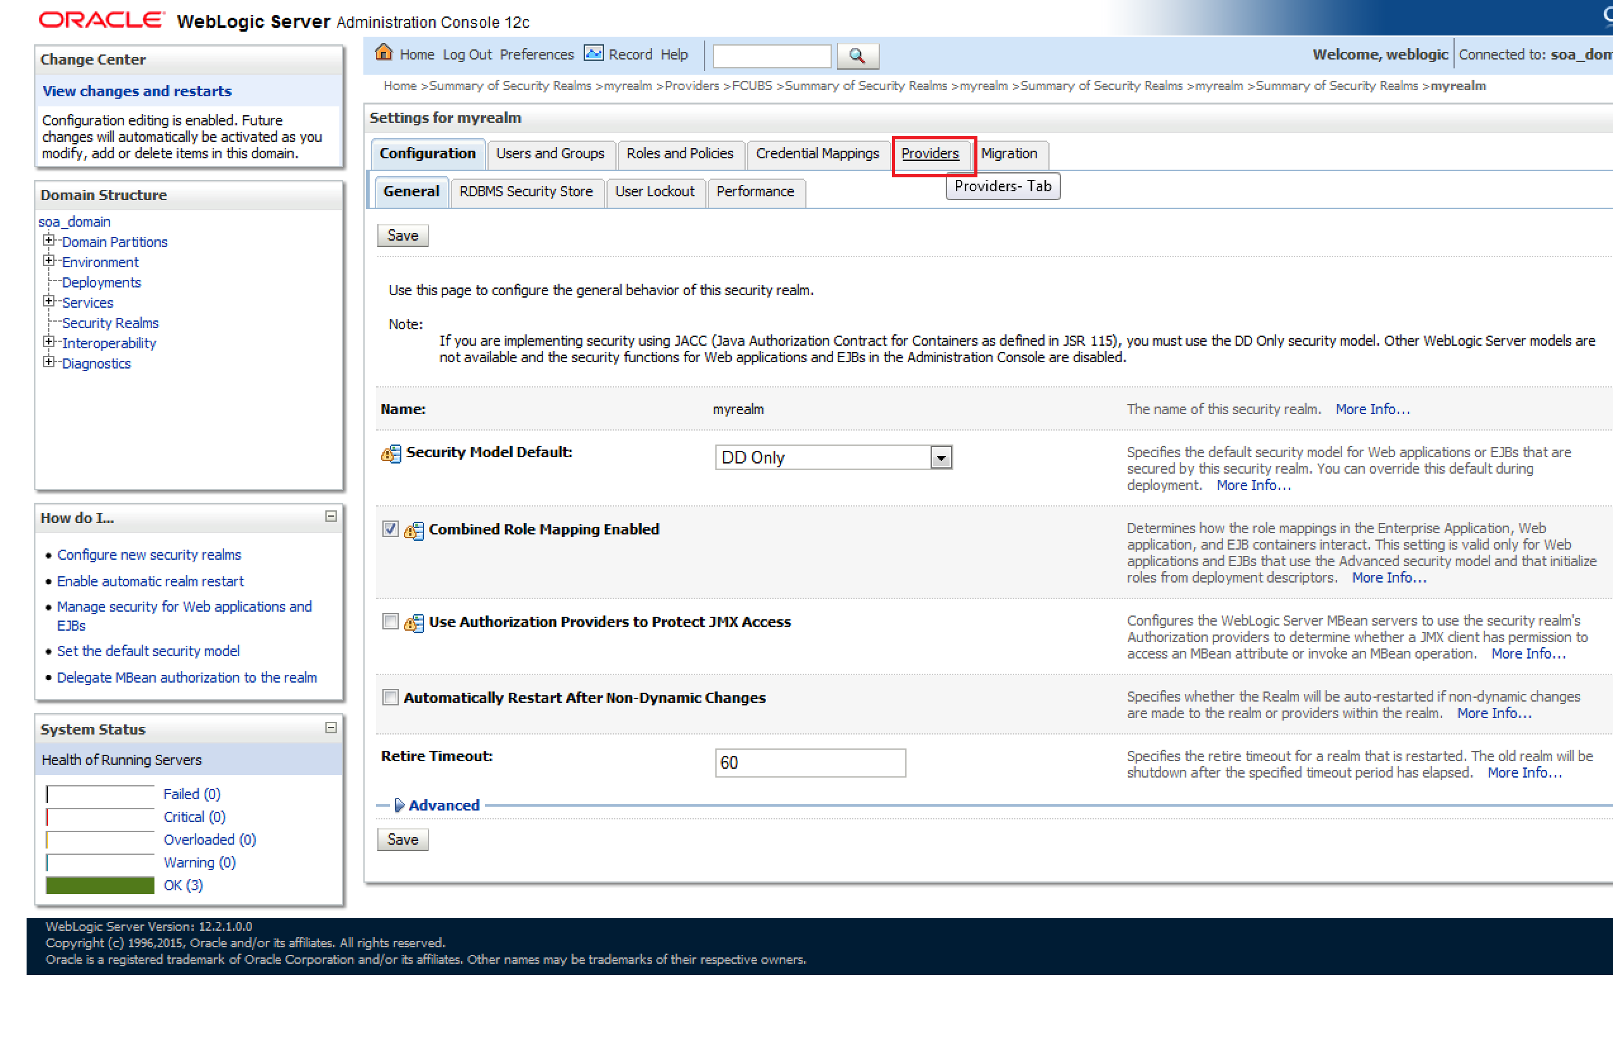Click the top Save button

point(403,236)
